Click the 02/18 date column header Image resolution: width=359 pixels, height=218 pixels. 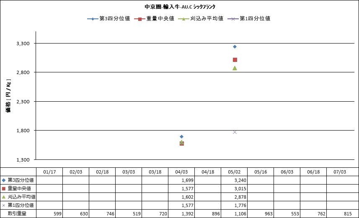pyautogui.click(x=102, y=172)
